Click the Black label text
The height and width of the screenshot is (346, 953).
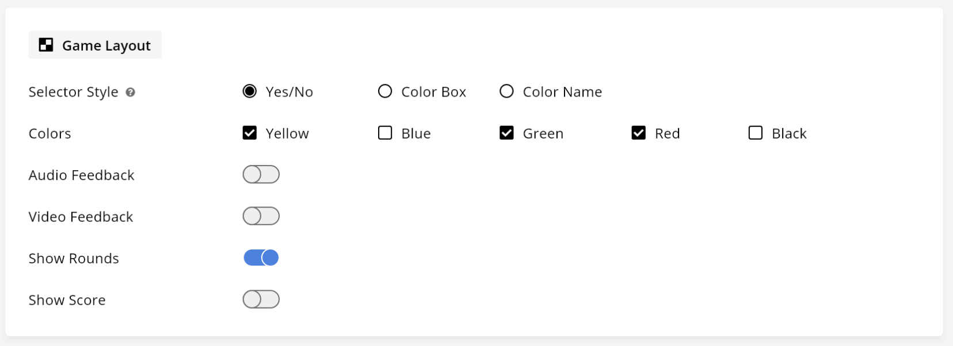pyautogui.click(x=789, y=133)
